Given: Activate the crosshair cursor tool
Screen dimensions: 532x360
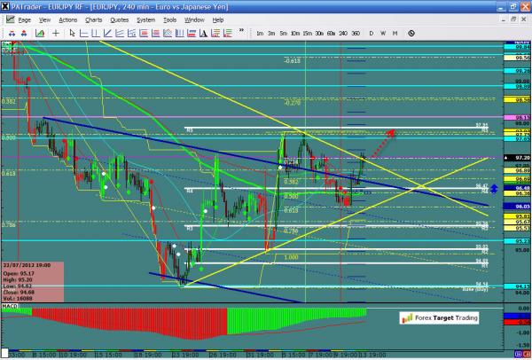Looking at the screenshot, I should click(x=55, y=33).
